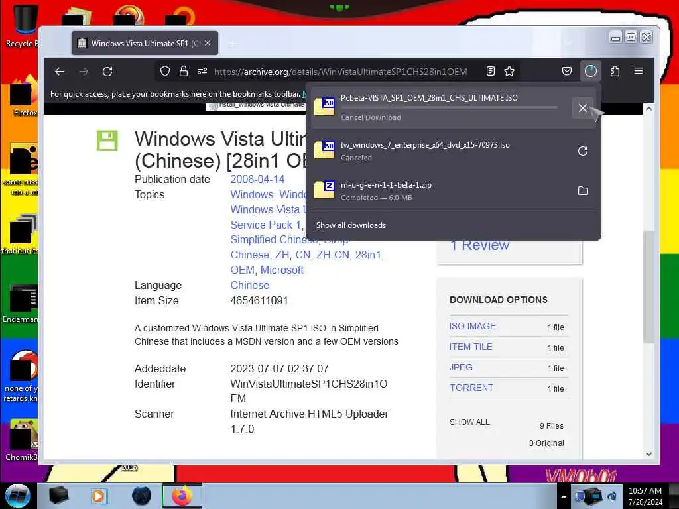The image size is (679, 509).
Task: Retry the canceled tw_windows_7_enterprise ISO download
Action: point(583,151)
